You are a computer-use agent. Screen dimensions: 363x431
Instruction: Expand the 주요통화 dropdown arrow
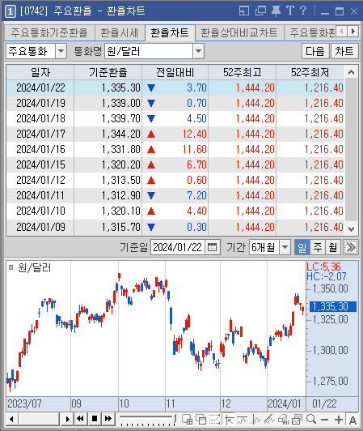point(61,51)
